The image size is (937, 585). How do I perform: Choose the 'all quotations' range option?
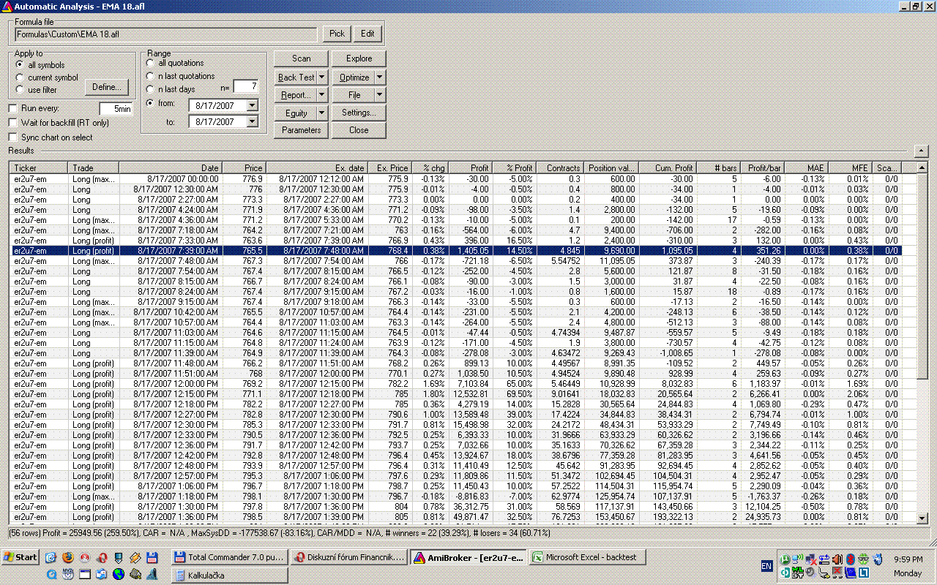(x=151, y=64)
